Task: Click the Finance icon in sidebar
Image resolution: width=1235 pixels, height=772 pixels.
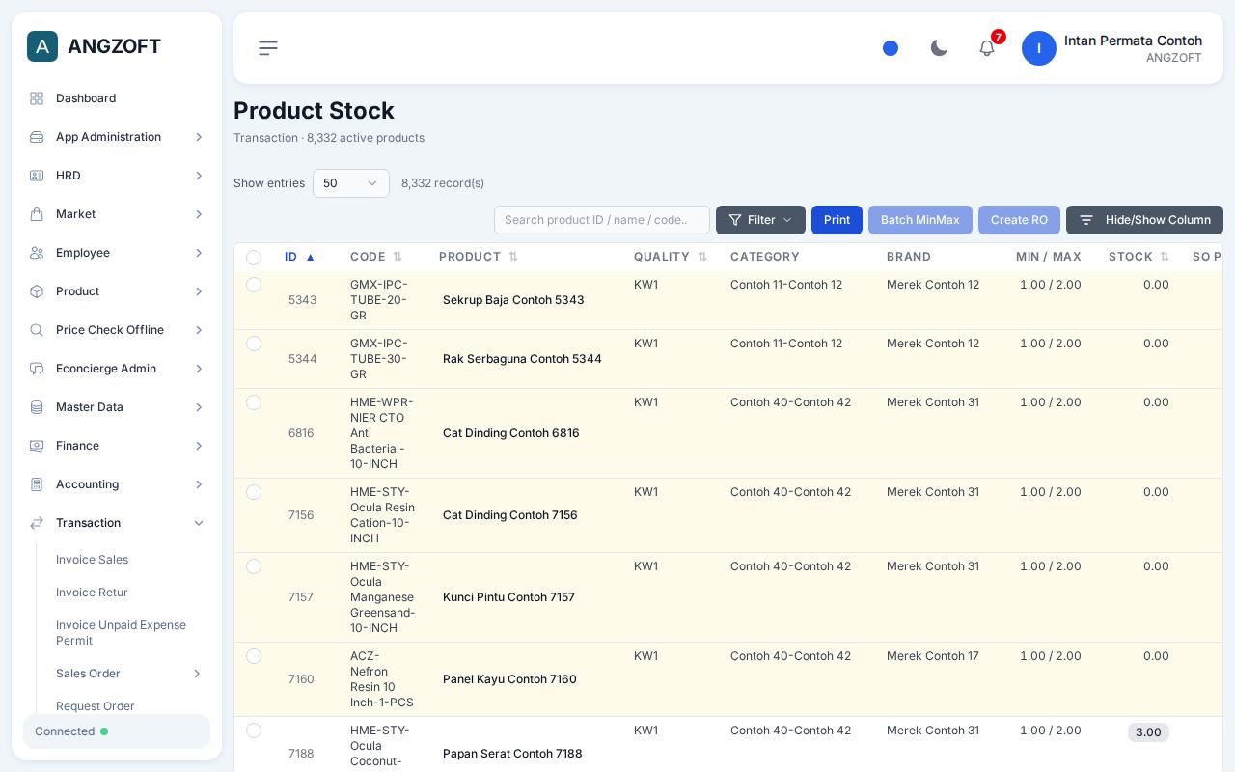Action: [x=37, y=446]
